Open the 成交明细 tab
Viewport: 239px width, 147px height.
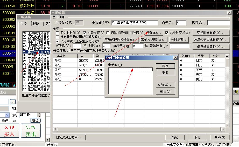point(192,145)
